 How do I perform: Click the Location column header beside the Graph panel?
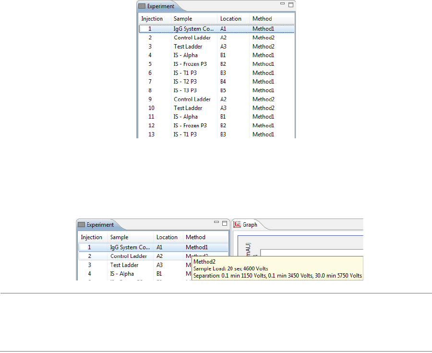tap(168, 237)
